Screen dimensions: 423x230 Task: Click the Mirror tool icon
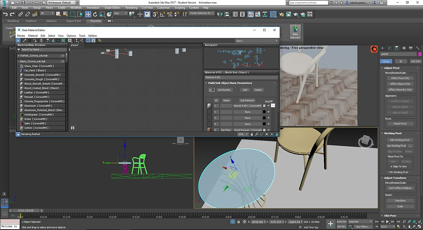(220, 14)
